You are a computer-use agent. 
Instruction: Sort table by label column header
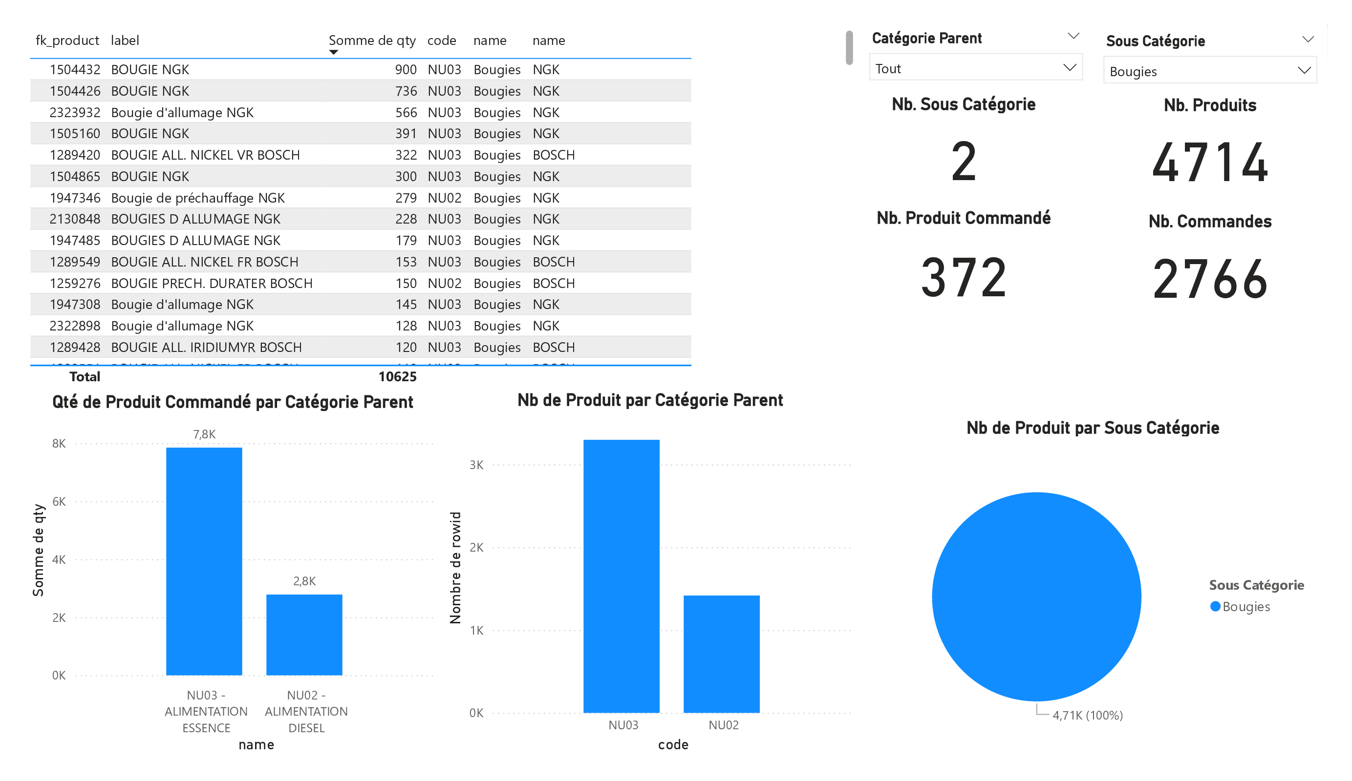pyautogui.click(x=125, y=40)
